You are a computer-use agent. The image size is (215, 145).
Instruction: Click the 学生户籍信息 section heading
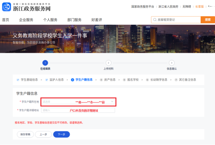coord(27,93)
